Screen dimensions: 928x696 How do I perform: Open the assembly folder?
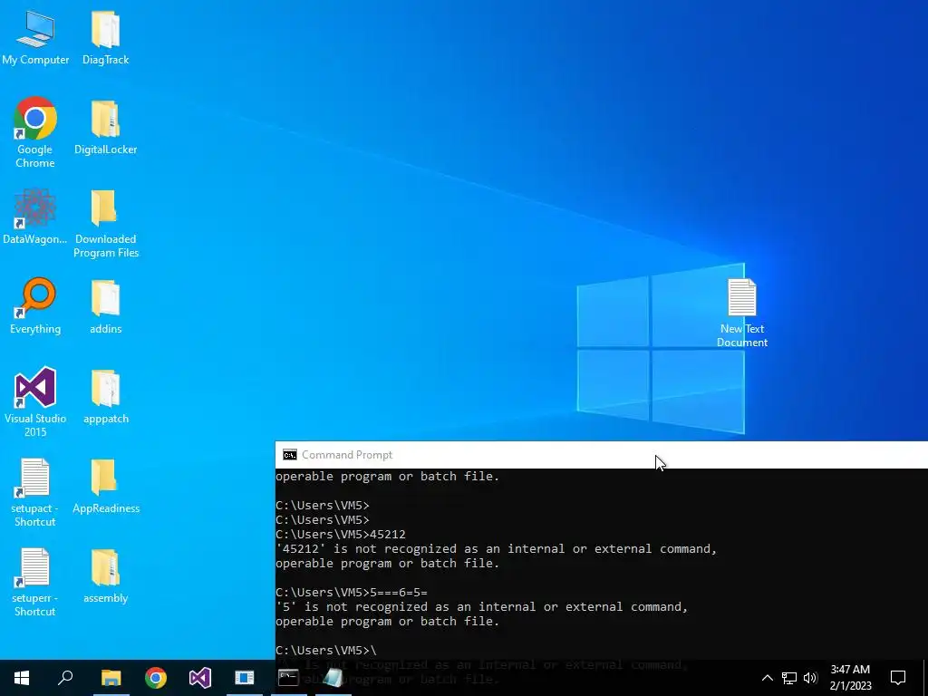pyautogui.click(x=105, y=575)
